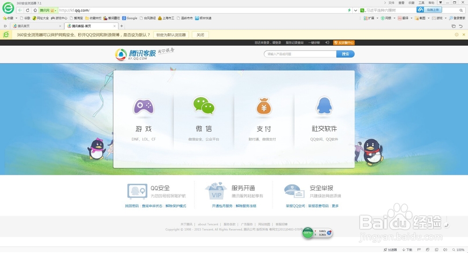Toggle status bar sound icon
This screenshot has width=468, height=253.
445,250
